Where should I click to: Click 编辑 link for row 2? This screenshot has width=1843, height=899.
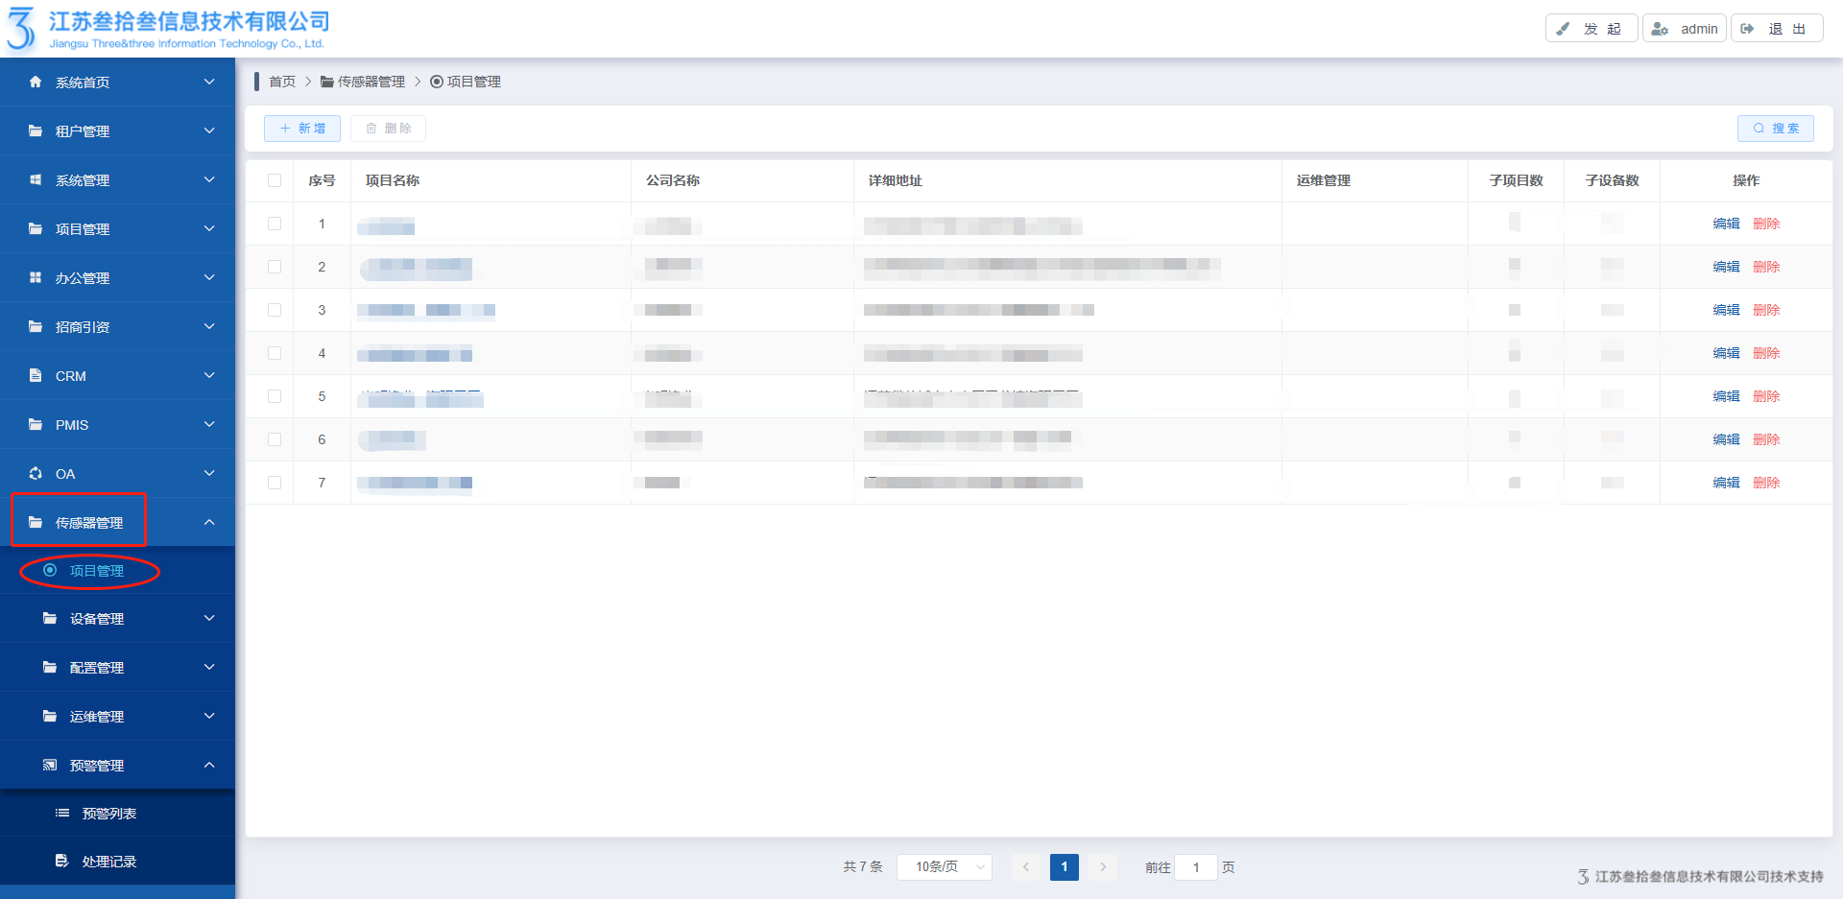pyautogui.click(x=1726, y=267)
